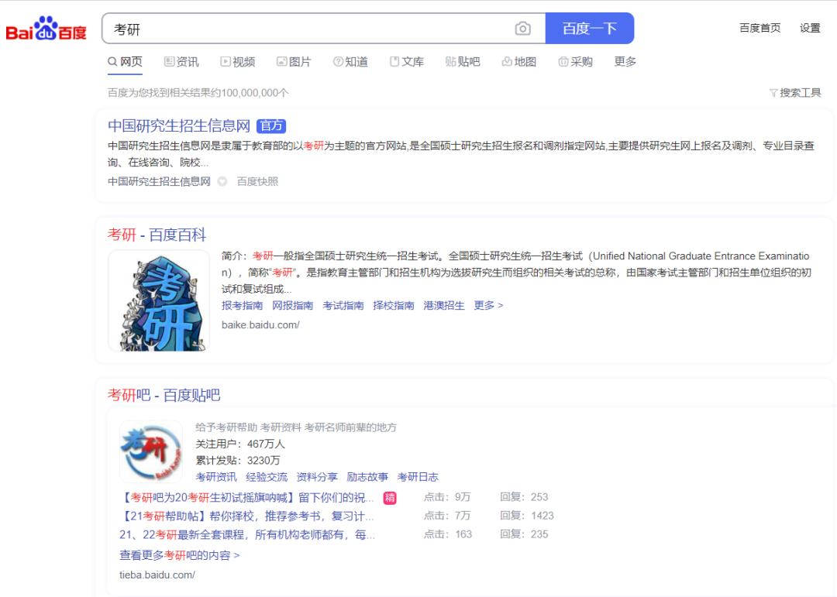The height and width of the screenshot is (597, 837).
Task: Click the 回复: 1423 count
Action: [x=527, y=516]
